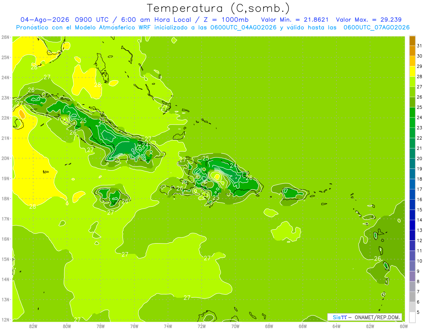Select the yellow 28 legend color swatch
This screenshot has height=331, width=429.
412,71
